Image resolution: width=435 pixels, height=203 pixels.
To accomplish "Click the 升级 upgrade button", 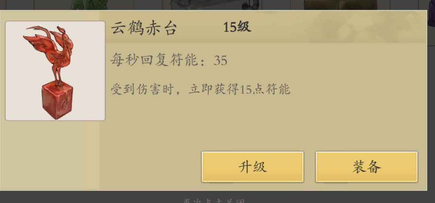I will (x=253, y=167).
